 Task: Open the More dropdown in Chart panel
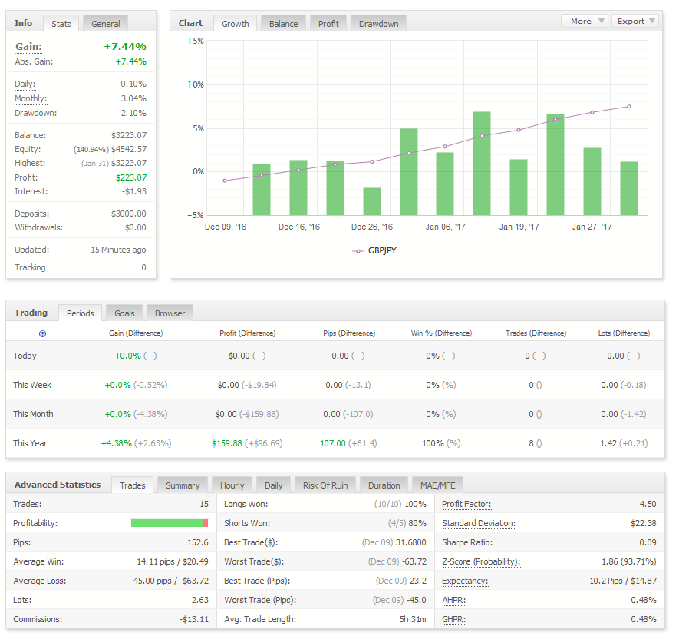coord(585,21)
